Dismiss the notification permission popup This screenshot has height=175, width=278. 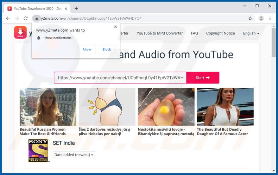coord(115,27)
